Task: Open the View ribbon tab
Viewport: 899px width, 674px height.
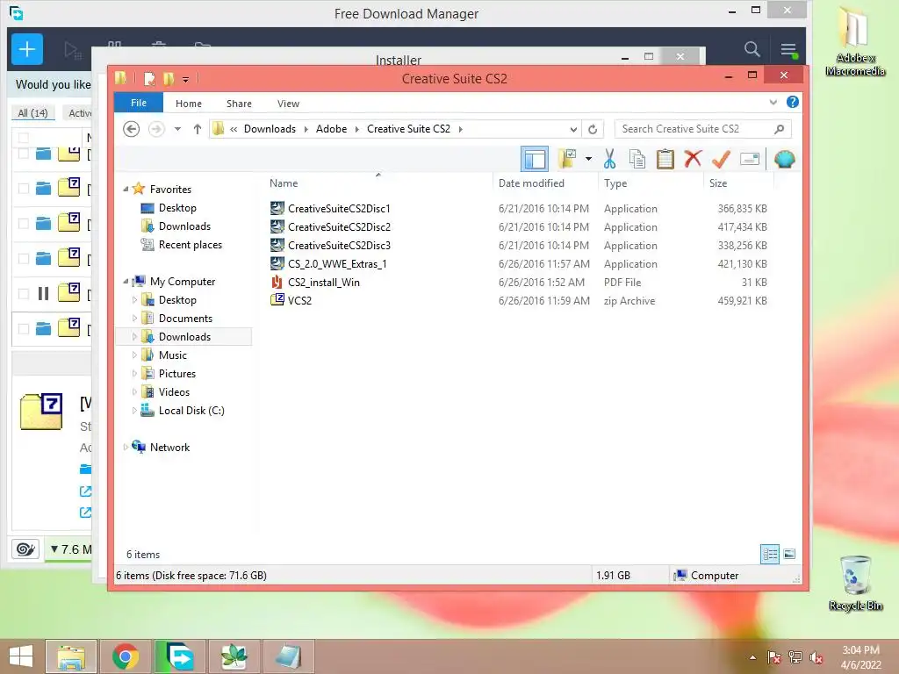Action: coord(288,104)
